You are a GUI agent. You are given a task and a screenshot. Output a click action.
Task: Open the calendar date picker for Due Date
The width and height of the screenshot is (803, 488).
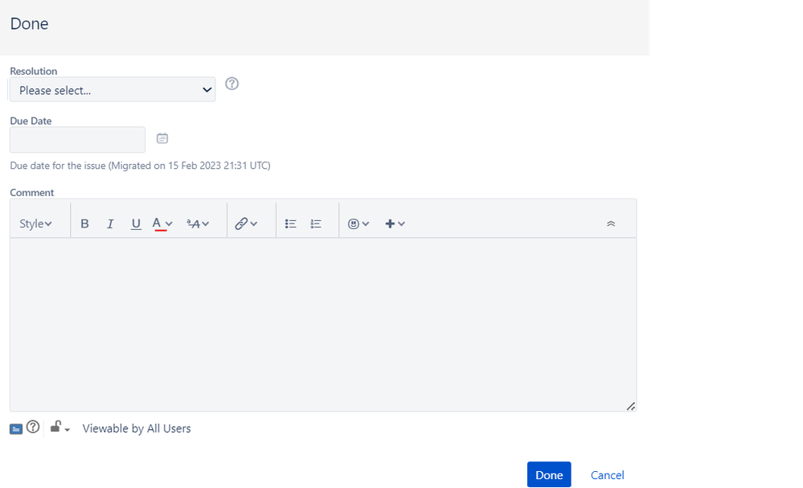point(162,137)
